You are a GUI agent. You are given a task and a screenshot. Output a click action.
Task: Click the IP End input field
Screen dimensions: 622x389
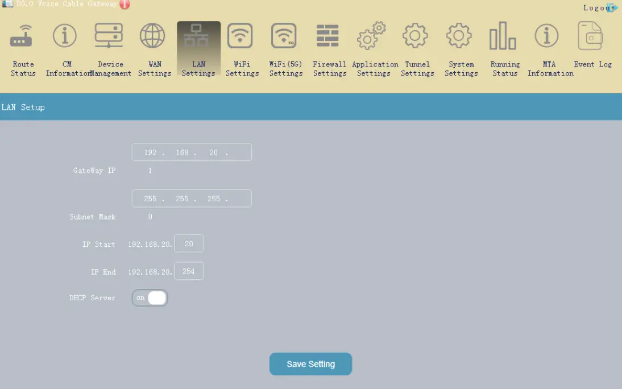(189, 271)
